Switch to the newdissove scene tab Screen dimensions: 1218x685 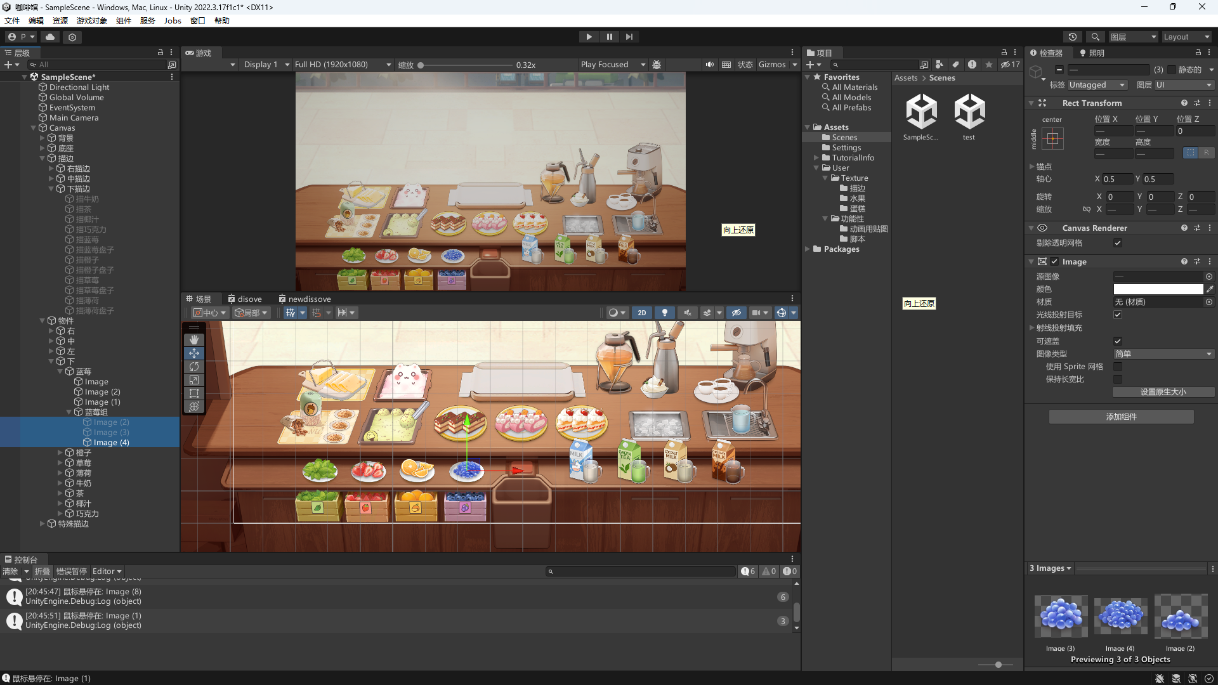304,299
